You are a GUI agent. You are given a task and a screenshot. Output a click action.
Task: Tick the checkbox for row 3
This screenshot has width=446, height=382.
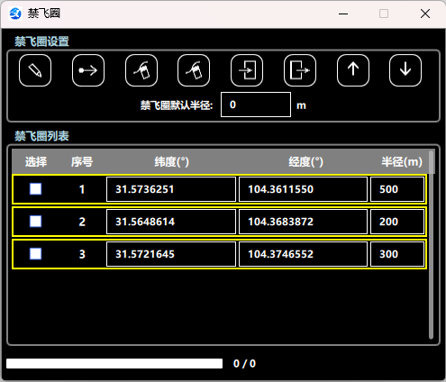tap(36, 254)
